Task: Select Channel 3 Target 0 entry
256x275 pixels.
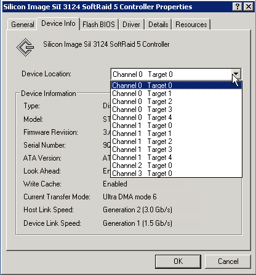Action: coord(176,173)
